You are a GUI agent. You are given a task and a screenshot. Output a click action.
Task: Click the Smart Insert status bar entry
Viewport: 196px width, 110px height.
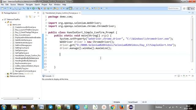pyautogui.click(x=133, y=102)
